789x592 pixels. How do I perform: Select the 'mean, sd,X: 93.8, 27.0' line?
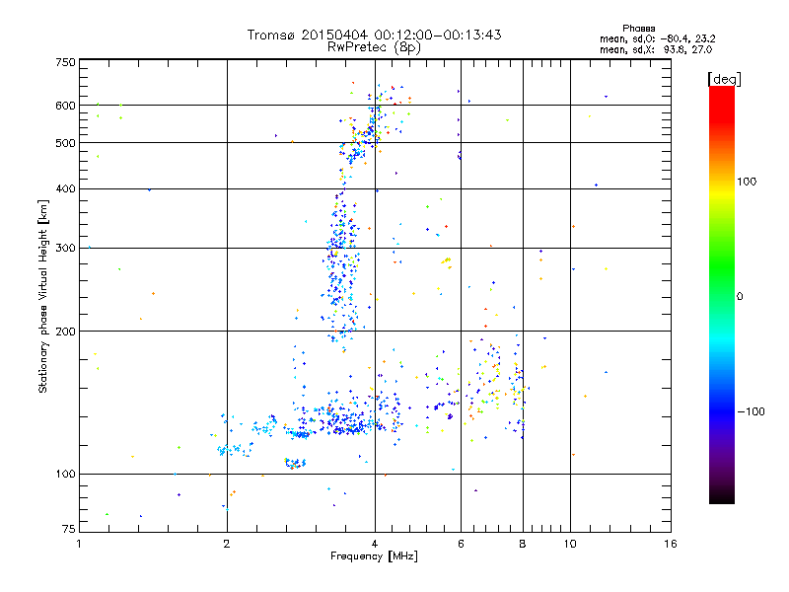pyautogui.click(x=656, y=49)
